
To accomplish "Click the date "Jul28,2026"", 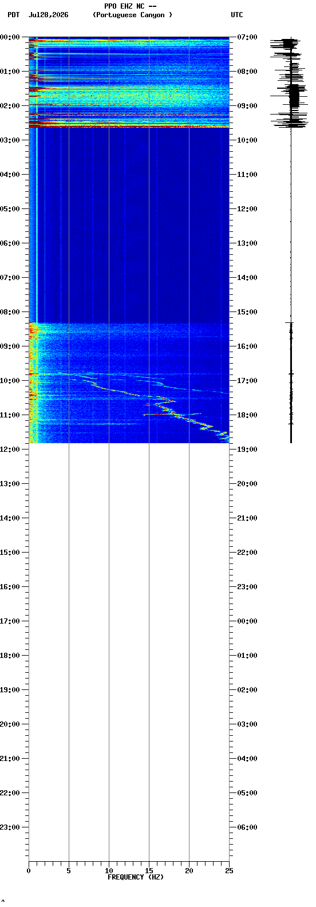I will click(48, 15).
